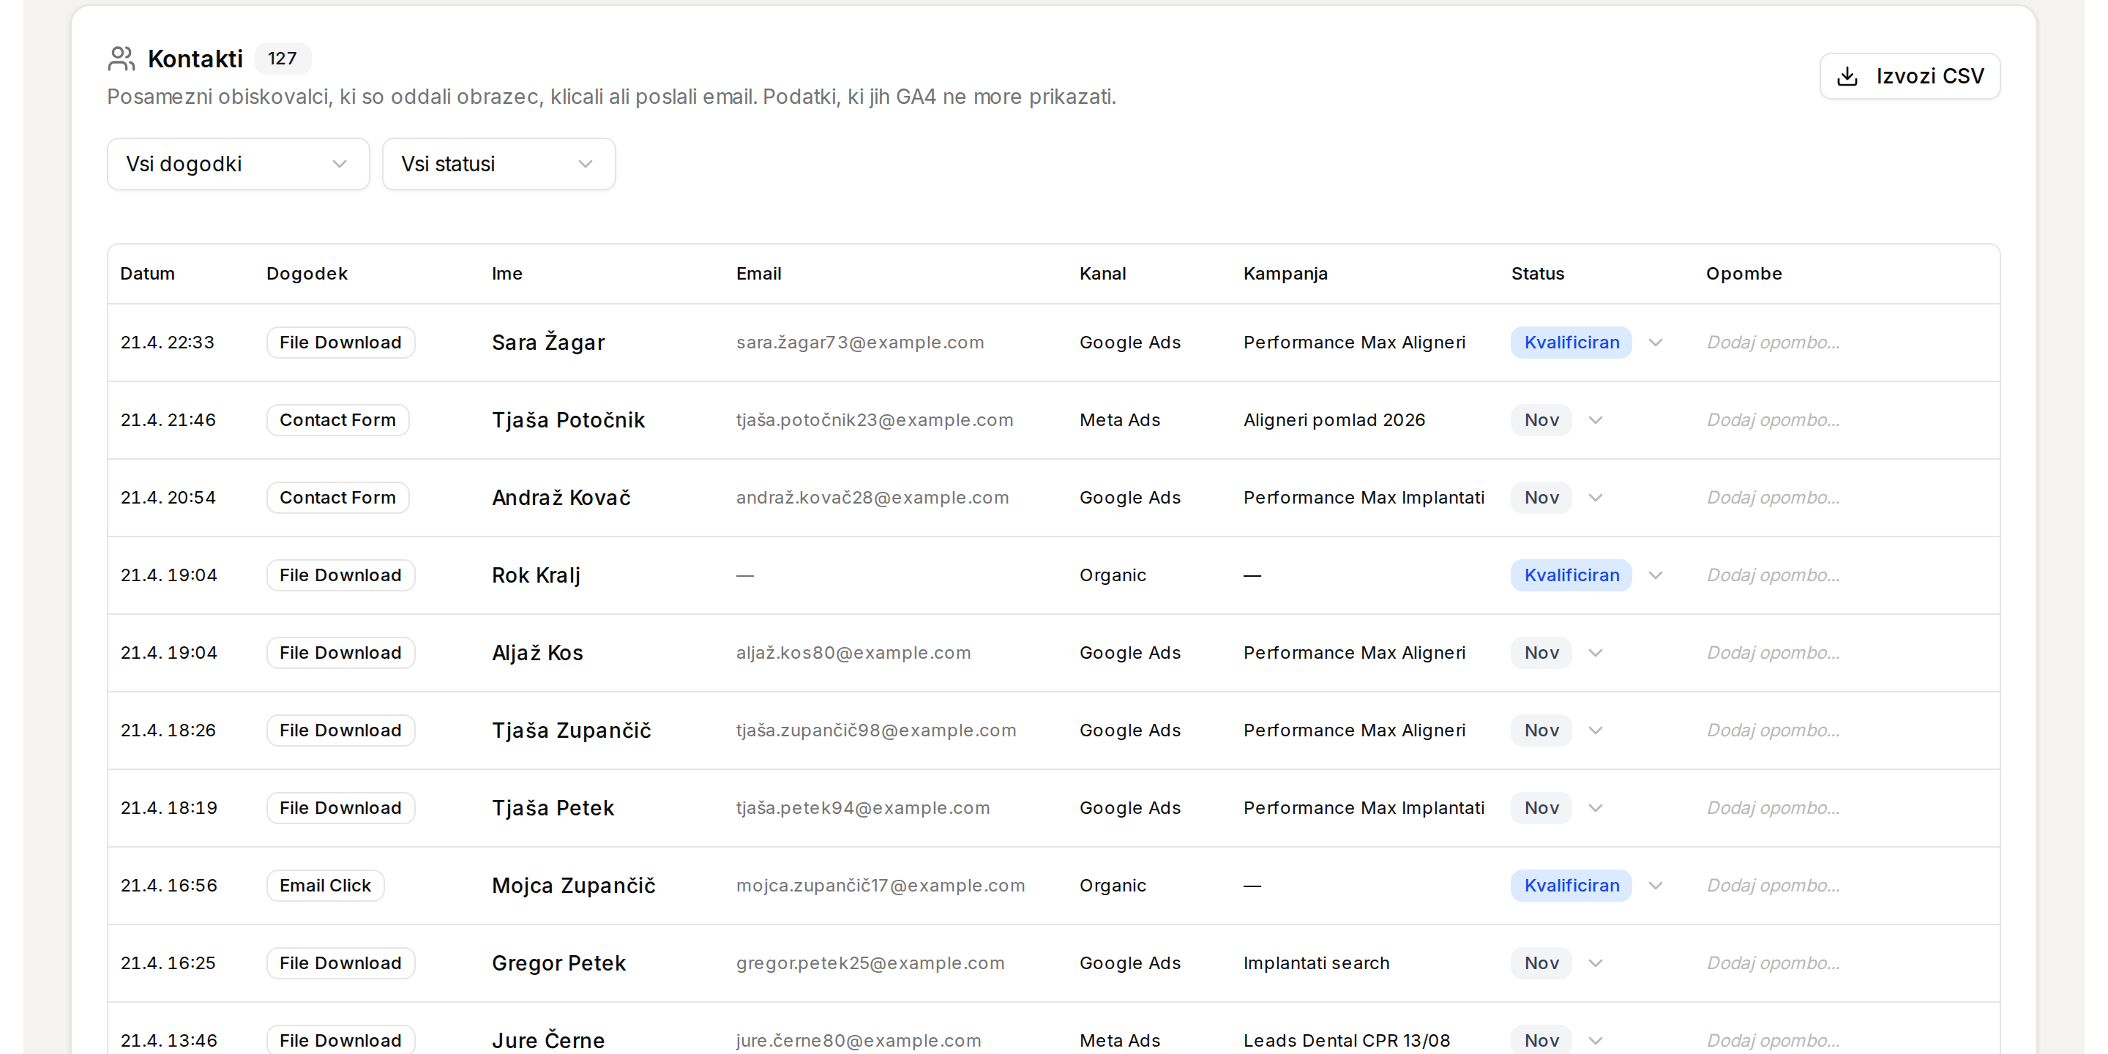Expand status dropdown for Tjaša Petek
Image resolution: width=2108 pixels, height=1054 pixels.
point(1595,809)
